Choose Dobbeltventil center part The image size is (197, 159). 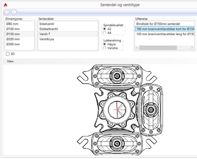[68, 29]
